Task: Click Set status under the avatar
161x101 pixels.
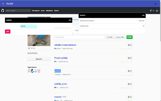Action: pos(33,48)
